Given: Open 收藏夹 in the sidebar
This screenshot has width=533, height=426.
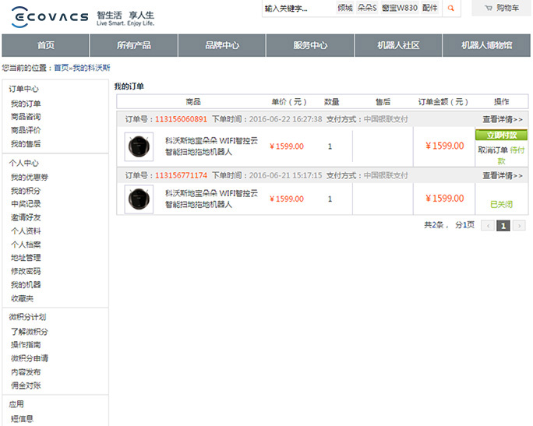Looking at the screenshot, I should click(22, 298).
